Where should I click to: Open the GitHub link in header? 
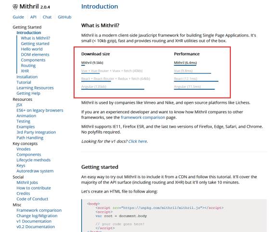pyautogui.click(x=64, y=17)
